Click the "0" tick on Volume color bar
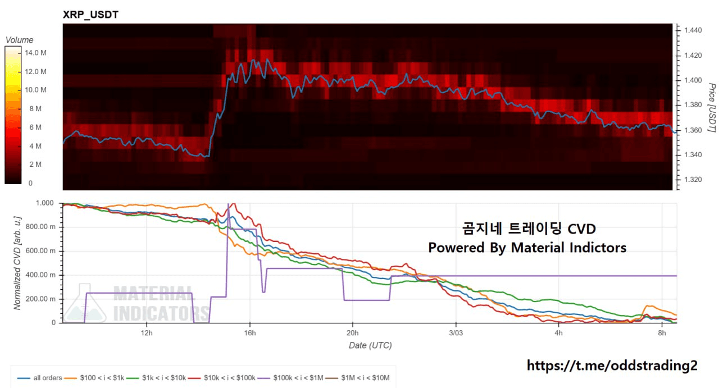Viewport: 719px width, 388px height. coord(30,183)
